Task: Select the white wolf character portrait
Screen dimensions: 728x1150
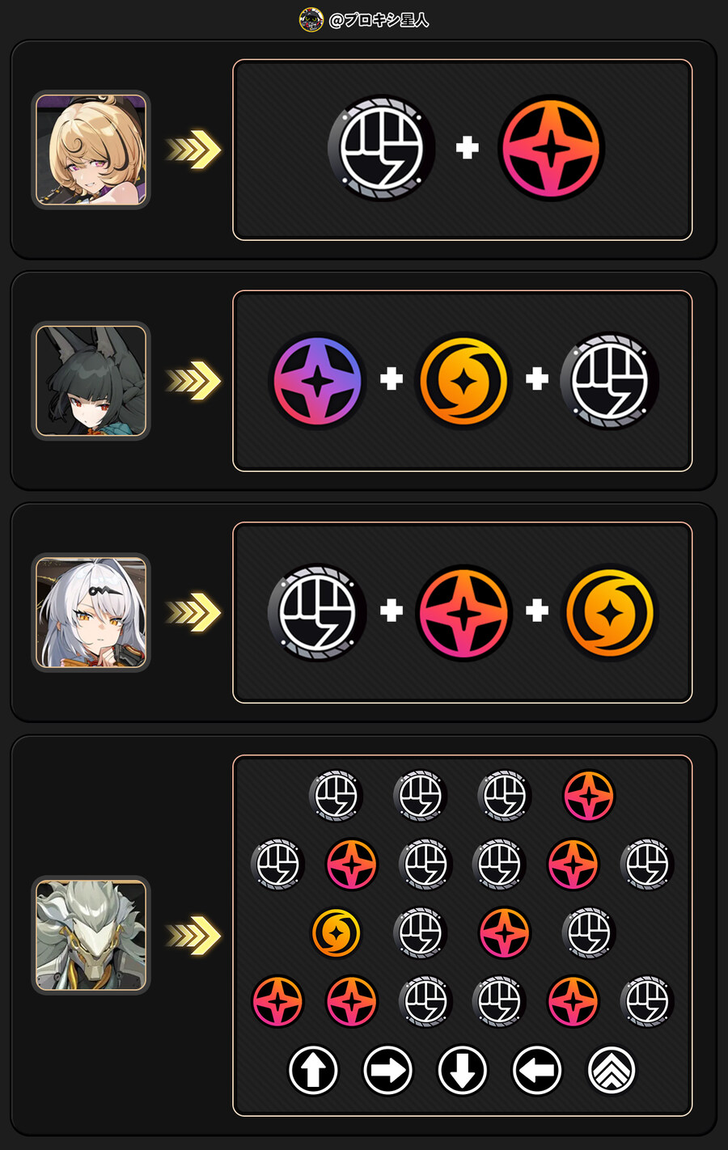Action: point(91,935)
